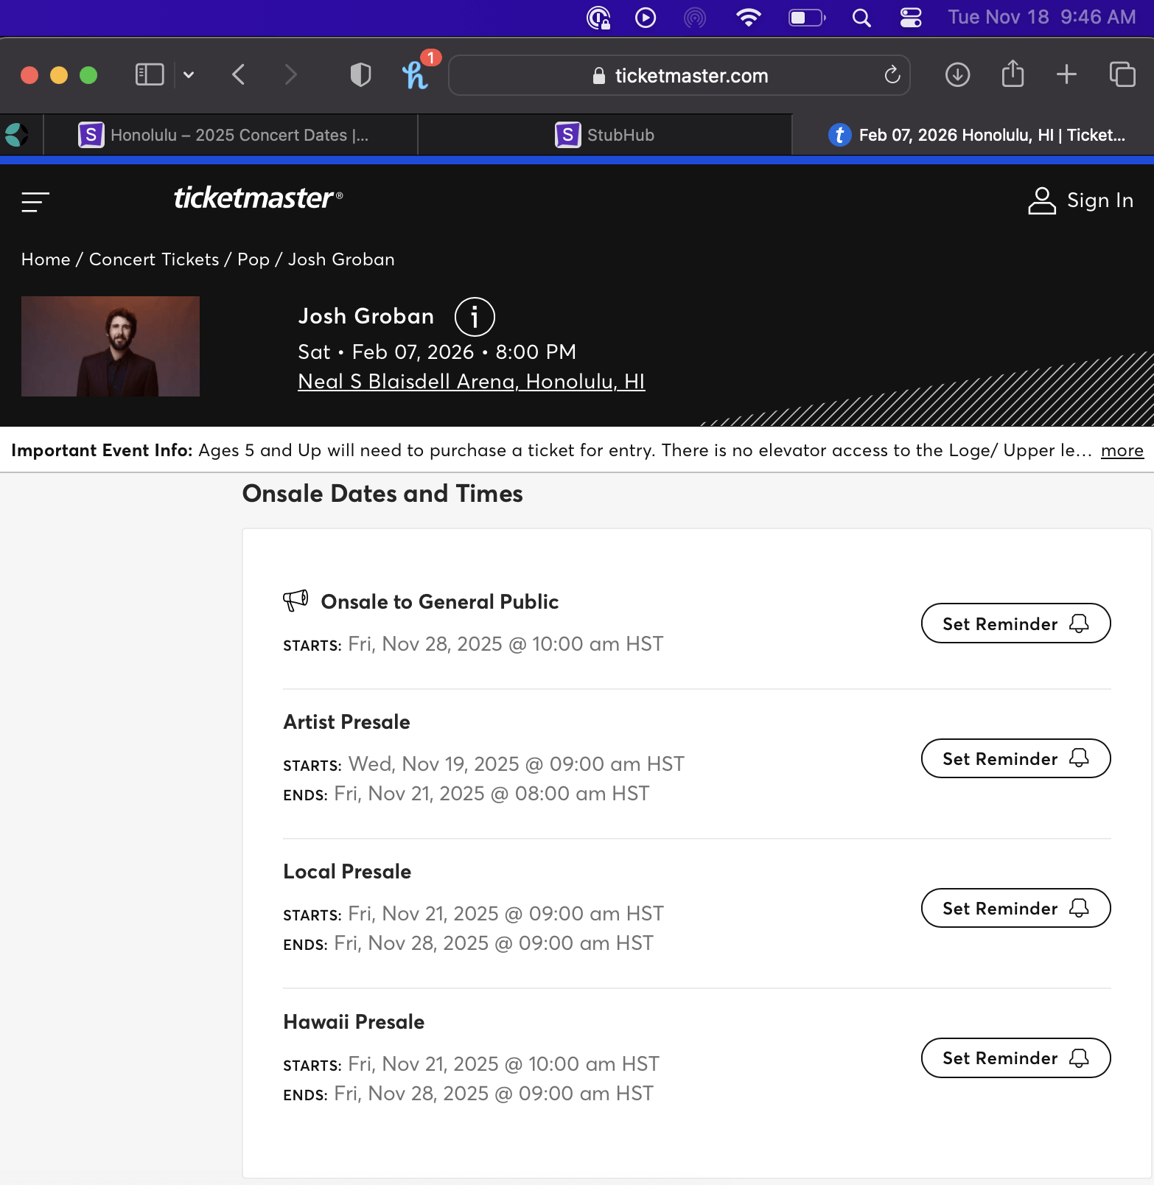
Task: Click the date and time clock
Action: (x=1042, y=17)
